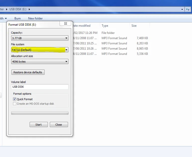Open the Capacity dropdown showing 3.77 GB
Viewport: 192px width, 157px height.
coord(40,38)
